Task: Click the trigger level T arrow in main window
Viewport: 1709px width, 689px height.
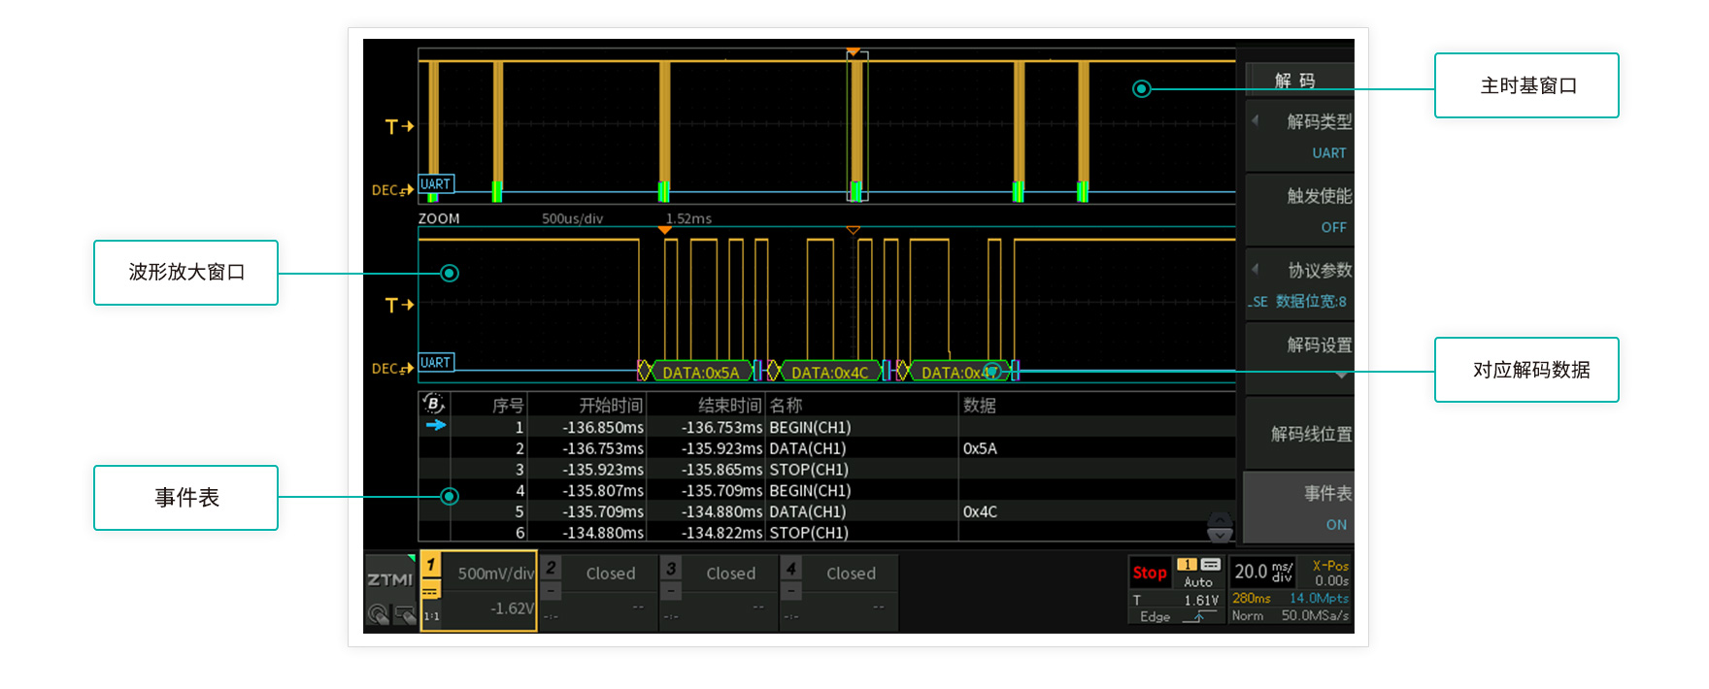Action: coord(399,127)
